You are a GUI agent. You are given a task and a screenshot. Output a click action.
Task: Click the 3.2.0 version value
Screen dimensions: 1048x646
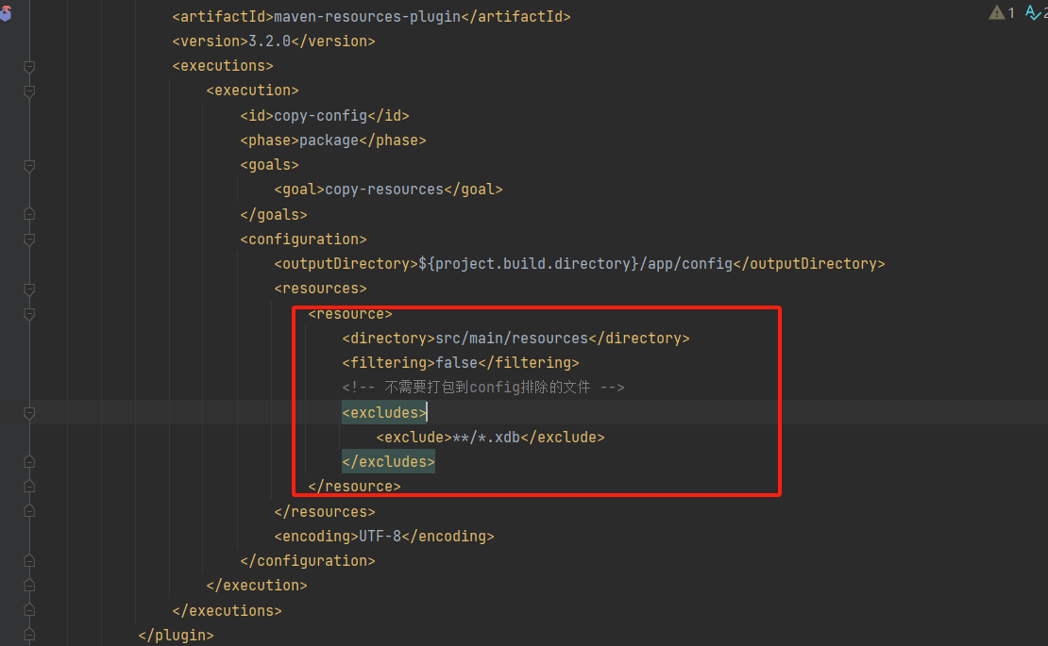coord(268,41)
